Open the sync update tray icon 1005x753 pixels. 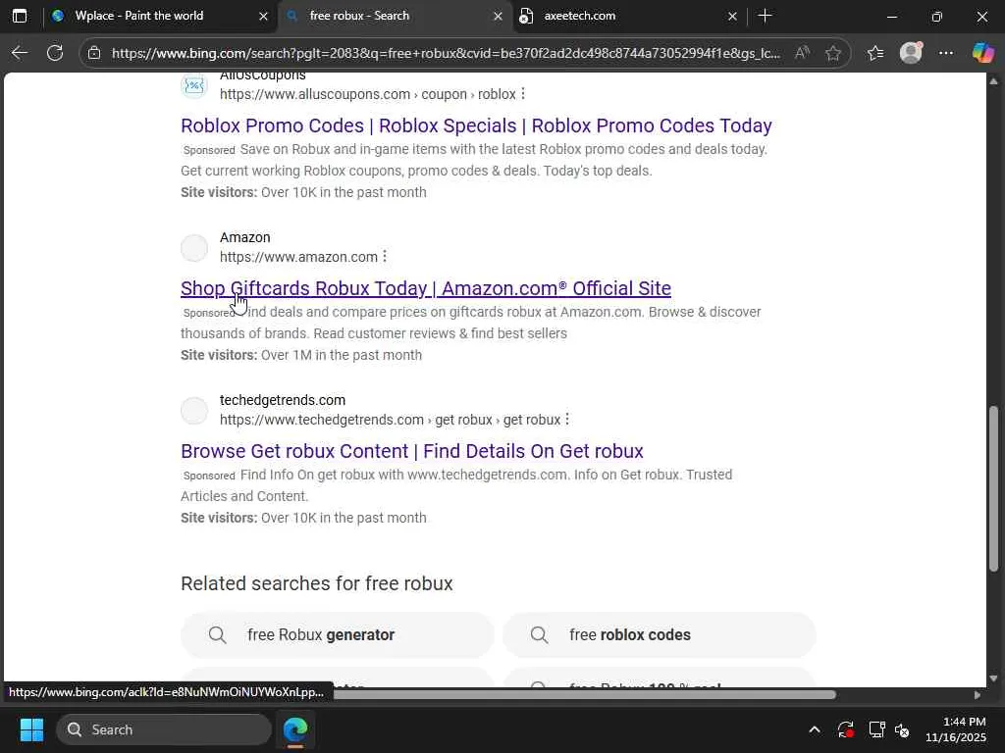[845, 729]
